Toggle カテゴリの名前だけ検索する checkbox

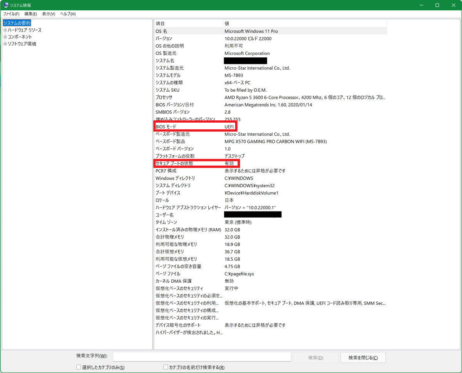click(166, 367)
